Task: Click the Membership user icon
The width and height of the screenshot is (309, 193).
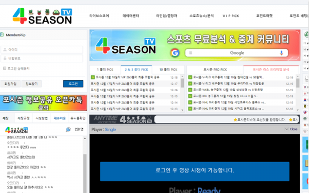Action: (x=2, y=35)
